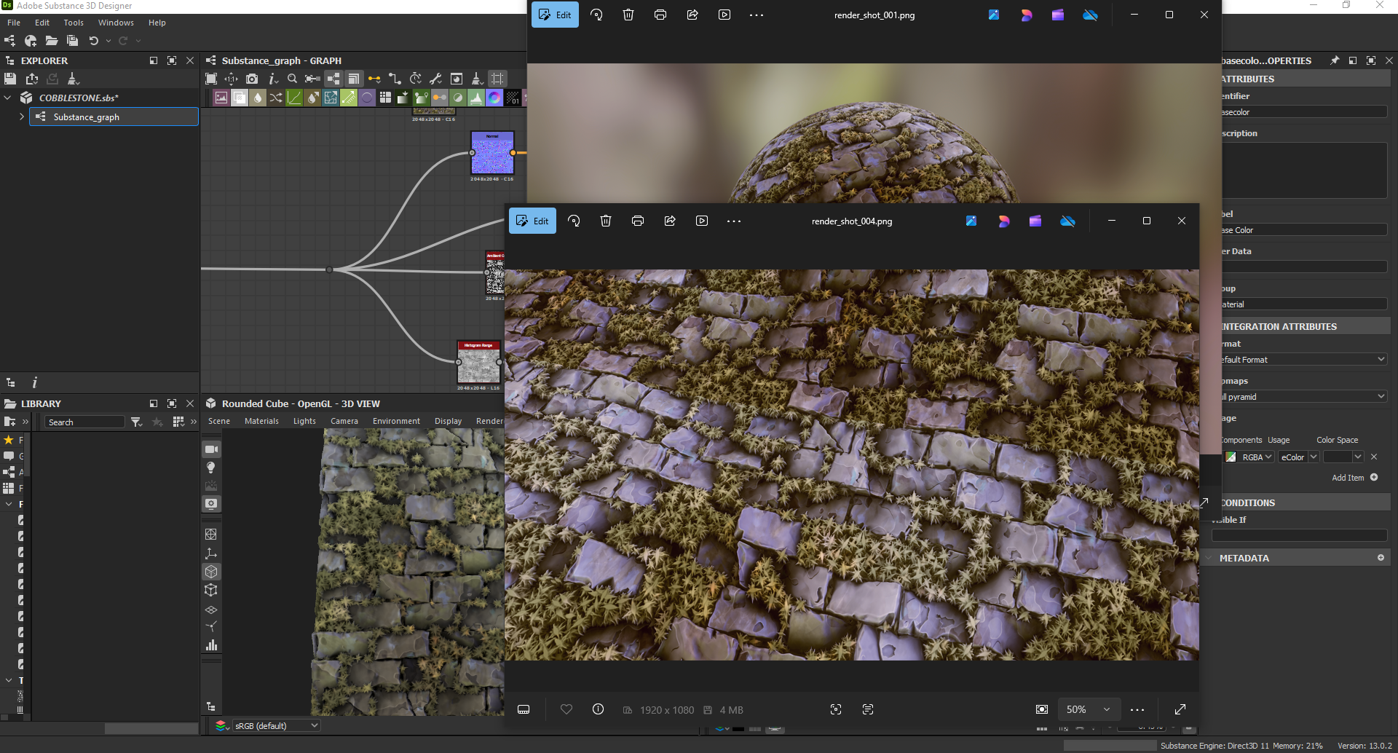Open the library filter icon next to Search
The width and height of the screenshot is (1398, 753).
(x=136, y=422)
